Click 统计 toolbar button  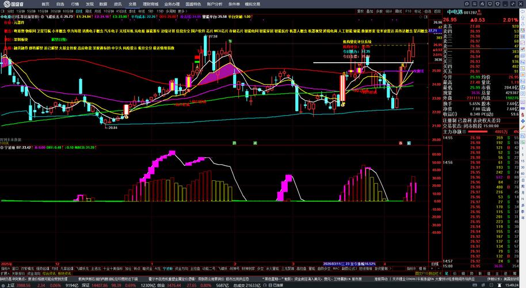point(389,11)
